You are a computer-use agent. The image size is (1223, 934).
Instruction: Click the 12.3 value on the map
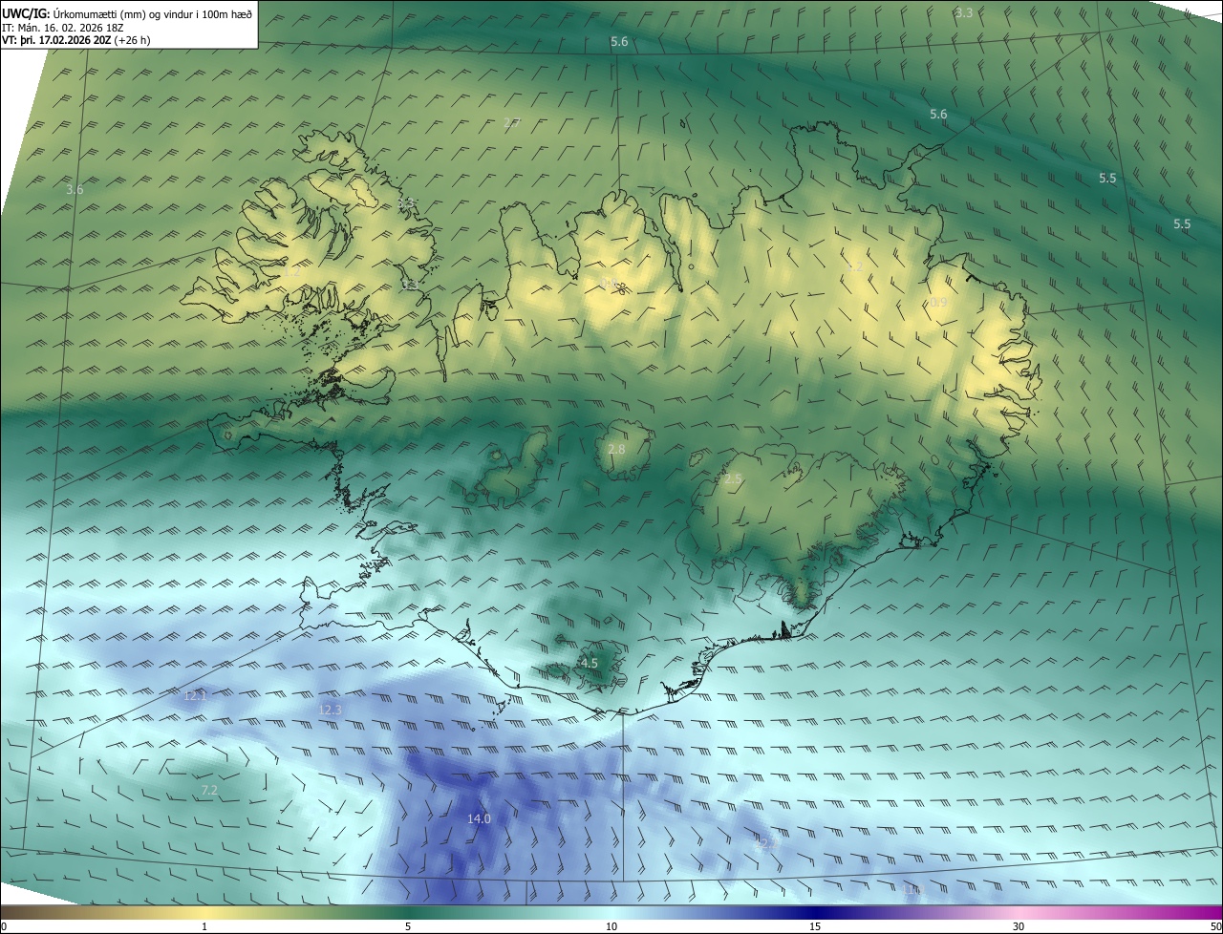[x=330, y=710]
